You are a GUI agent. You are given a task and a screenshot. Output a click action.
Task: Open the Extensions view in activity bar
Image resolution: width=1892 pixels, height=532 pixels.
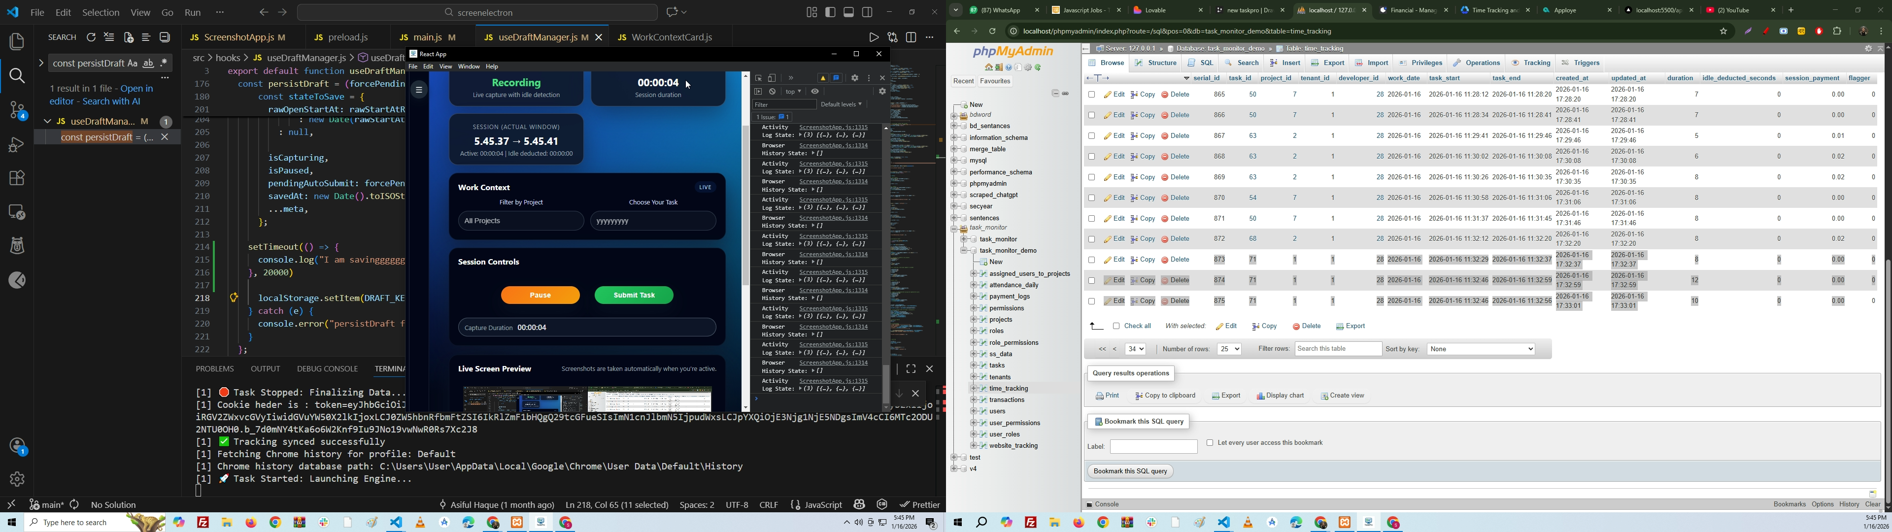[16, 178]
